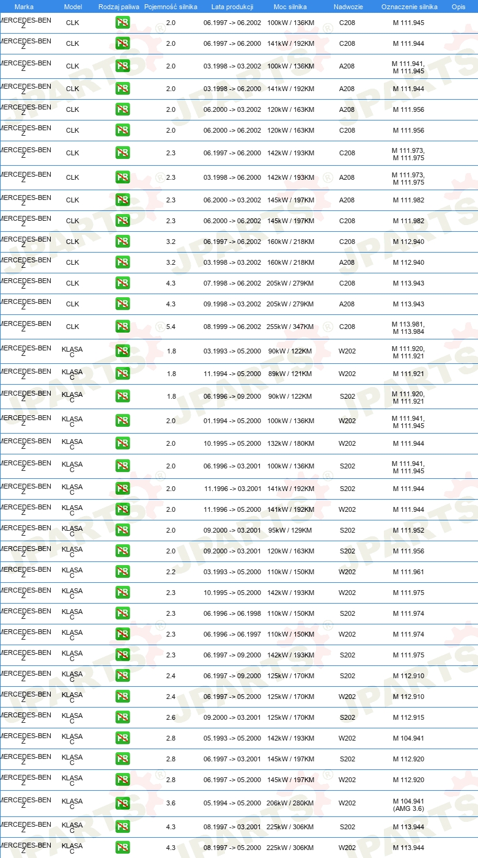Select the 132kW / 180KM power cell
The height and width of the screenshot is (858, 478).
point(290,443)
